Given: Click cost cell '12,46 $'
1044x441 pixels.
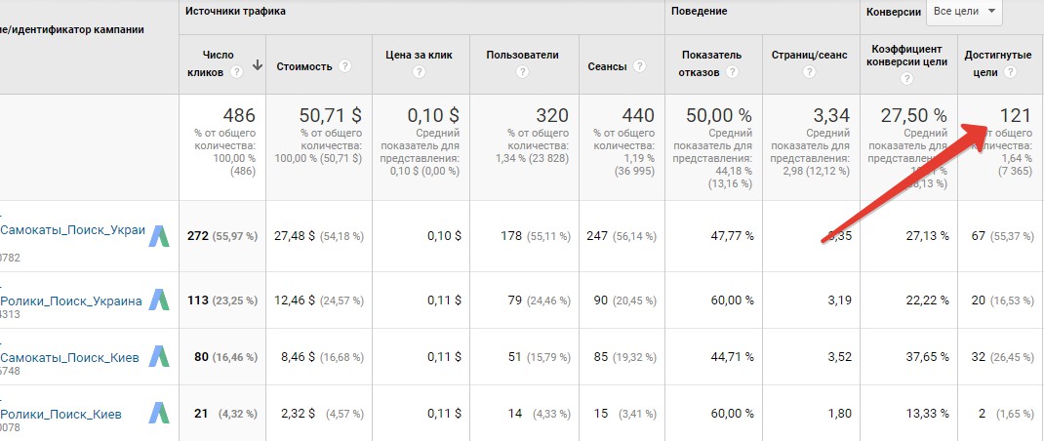Looking at the screenshot, I should (295, 300).
